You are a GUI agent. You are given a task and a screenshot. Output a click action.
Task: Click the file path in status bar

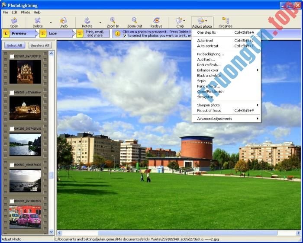pos(136,240)
